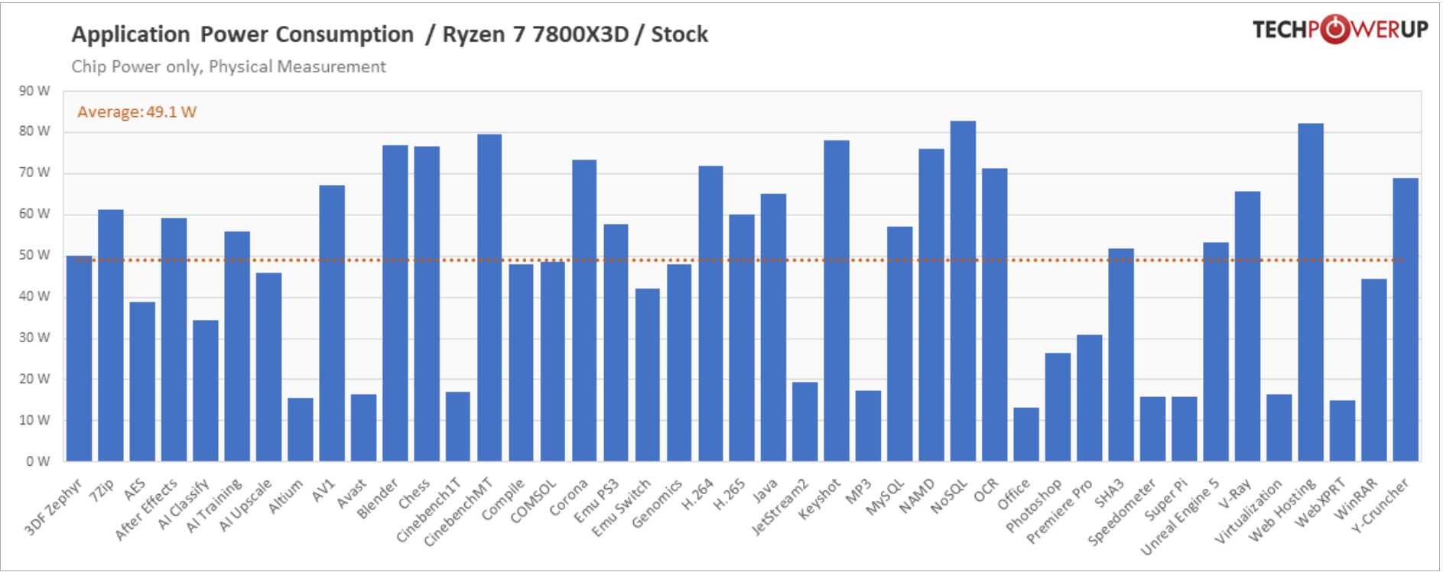The image size is (1443, 572).
Task: Click the Photoshop bar
Action: (x=1058, y=407)
